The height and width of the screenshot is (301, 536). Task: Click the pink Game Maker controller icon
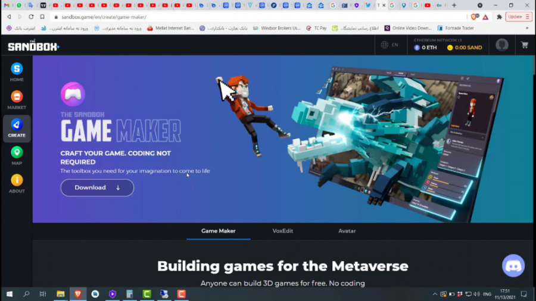click(x=73, y=94)
